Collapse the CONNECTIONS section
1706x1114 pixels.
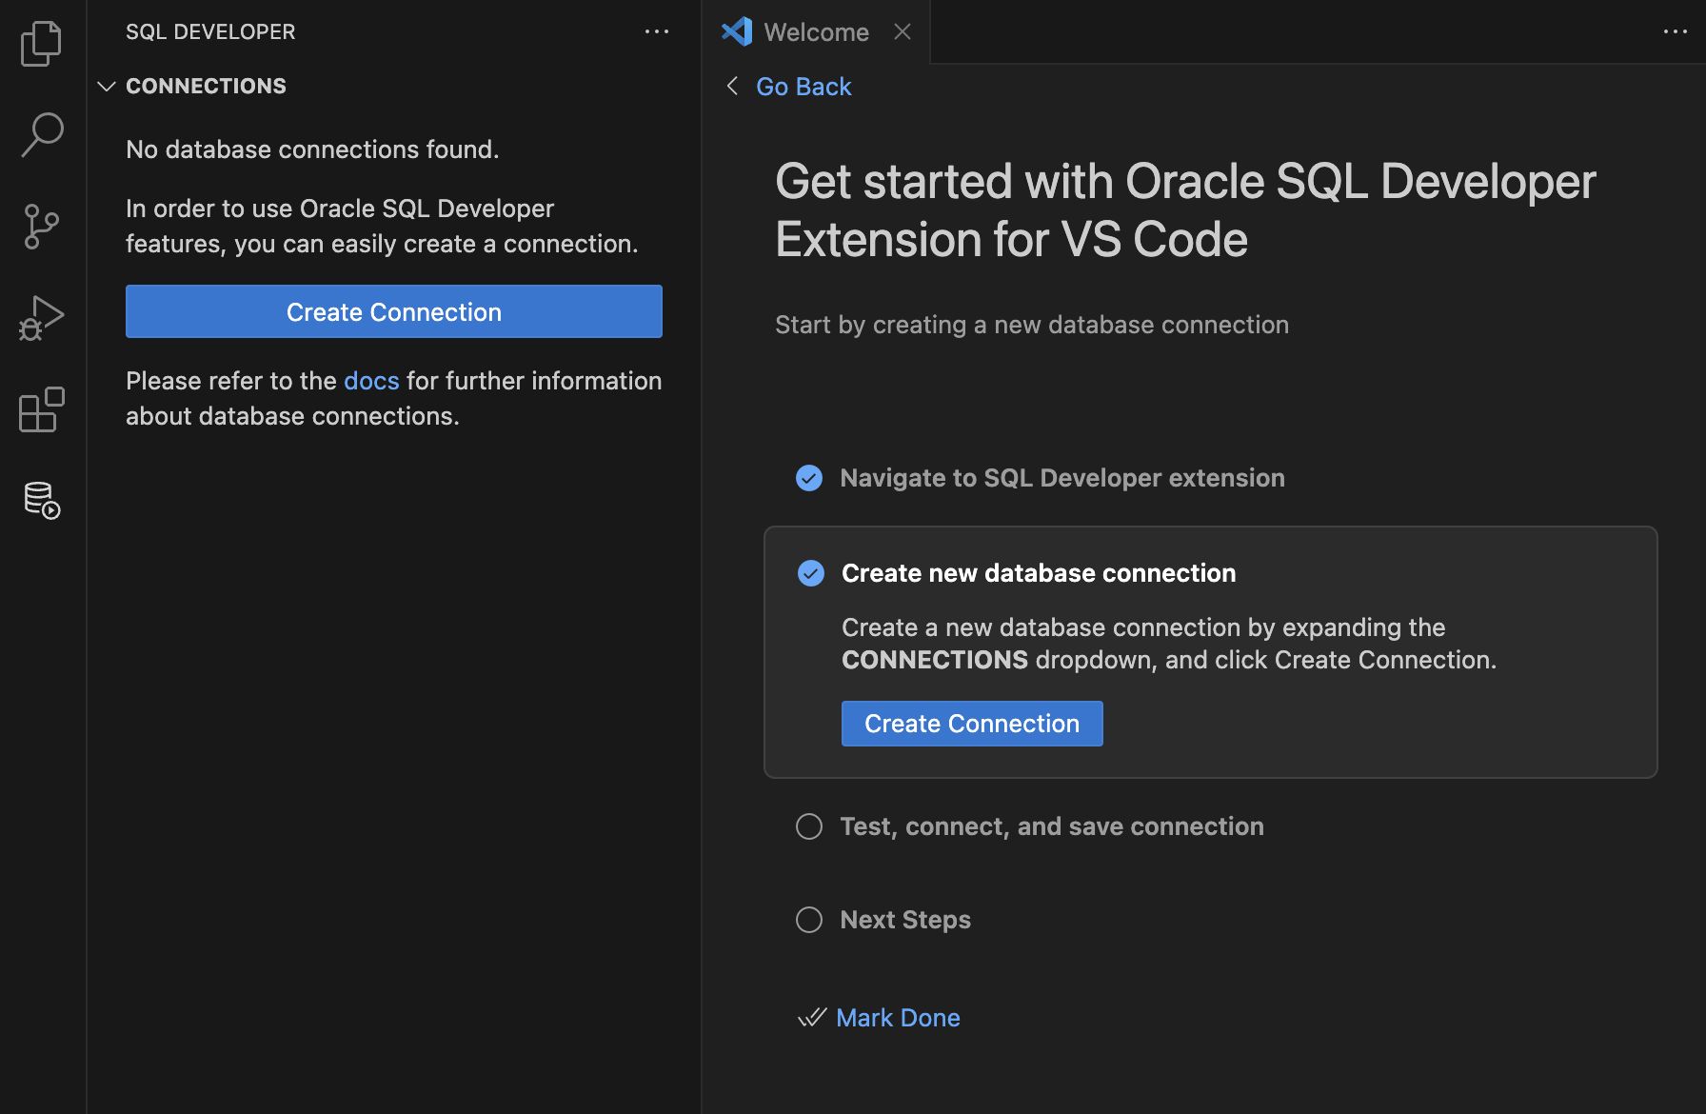tap(107, 86)
